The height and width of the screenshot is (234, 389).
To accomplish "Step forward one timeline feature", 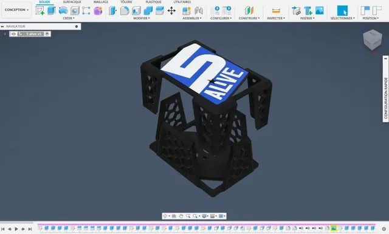I will point(23,229).
